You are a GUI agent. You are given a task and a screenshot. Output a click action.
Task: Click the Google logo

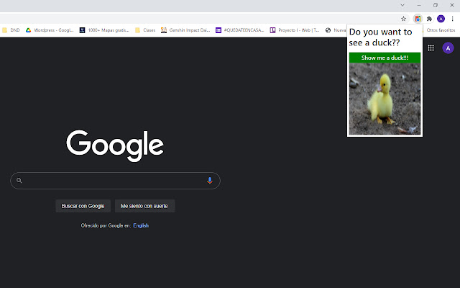point(115,145)
